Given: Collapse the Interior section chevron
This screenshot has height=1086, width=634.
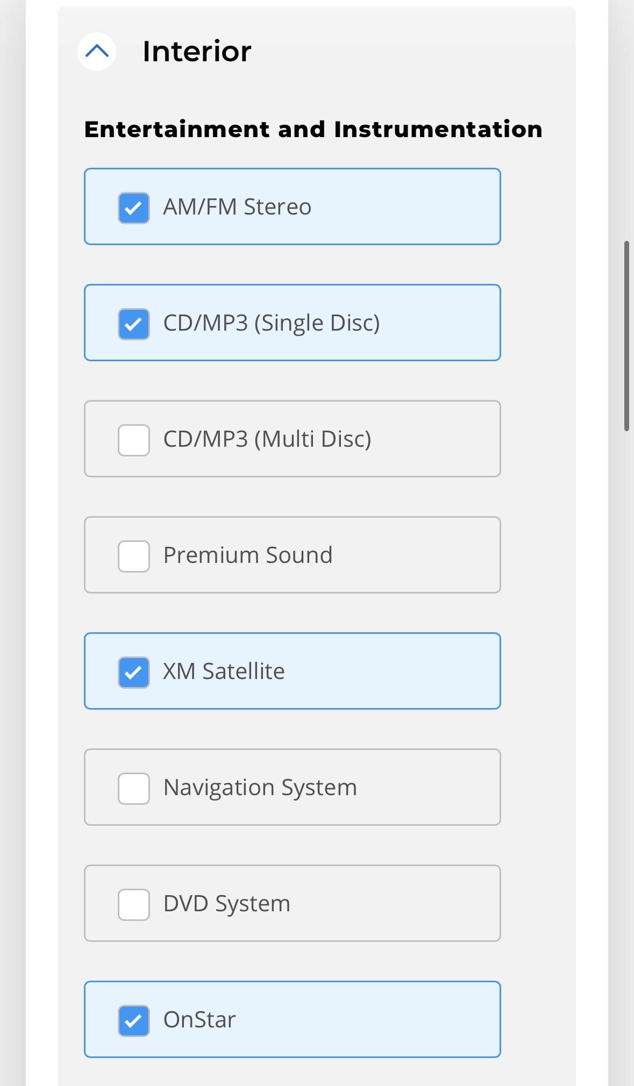Looking at the screenshot, I should (x=97, y=52).
